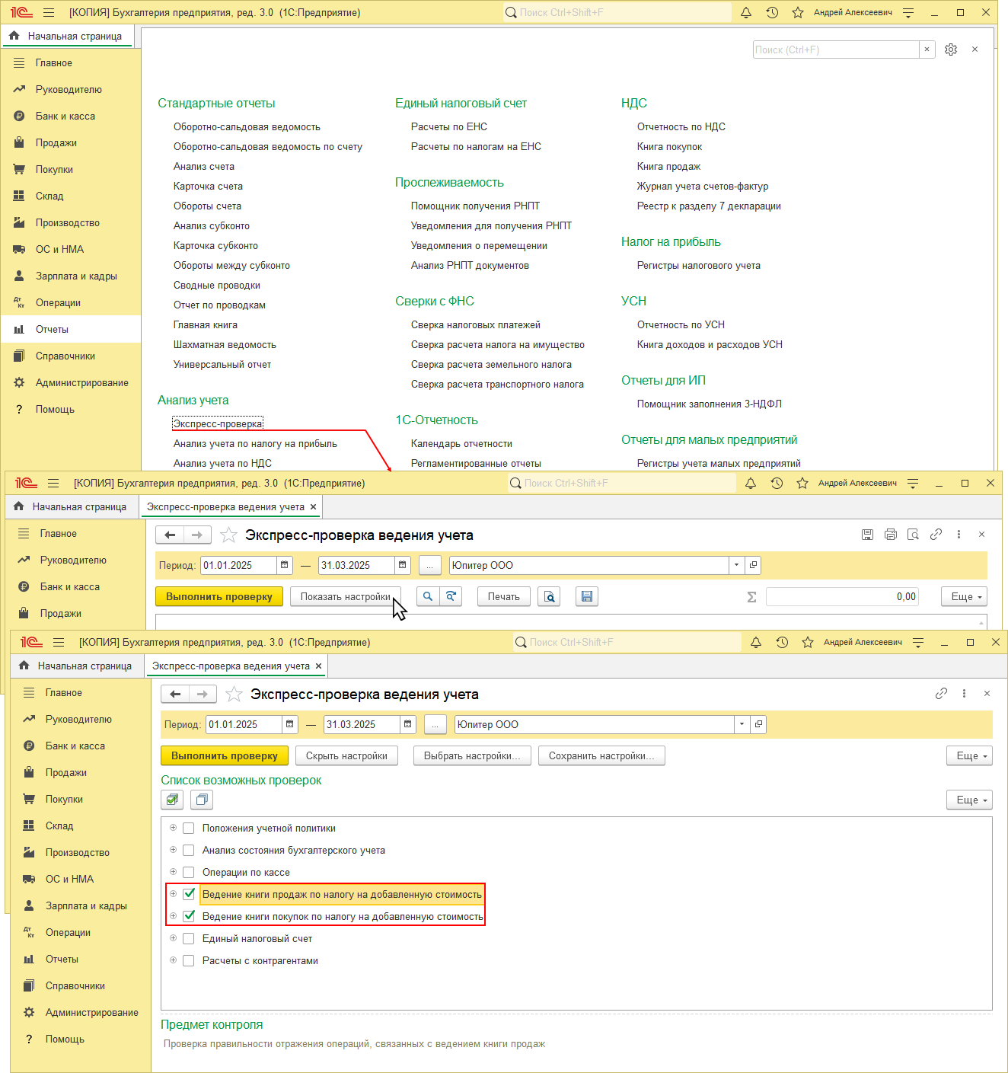Click the uncheck-all icon under Список возможных проверок

click(202, 800)
